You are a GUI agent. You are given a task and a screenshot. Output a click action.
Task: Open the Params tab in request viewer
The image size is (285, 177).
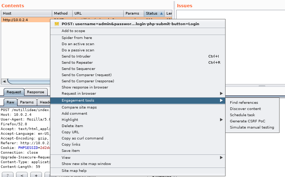click(x=27, y=103)
